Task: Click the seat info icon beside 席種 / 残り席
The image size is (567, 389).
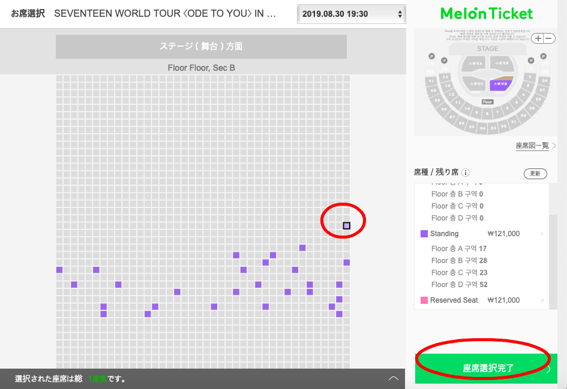Action: pyautogui.click(x=466, y=173)
